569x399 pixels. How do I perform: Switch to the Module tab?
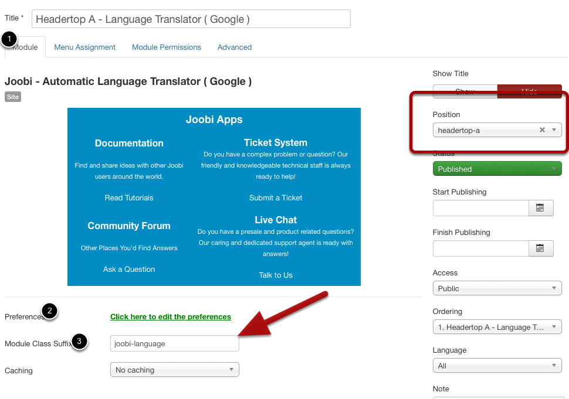coord(25,47)
